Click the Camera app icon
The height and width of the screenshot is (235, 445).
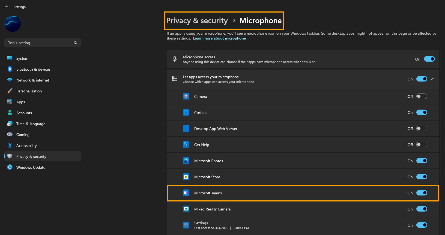pyautogui.click(x=186, y=96)
